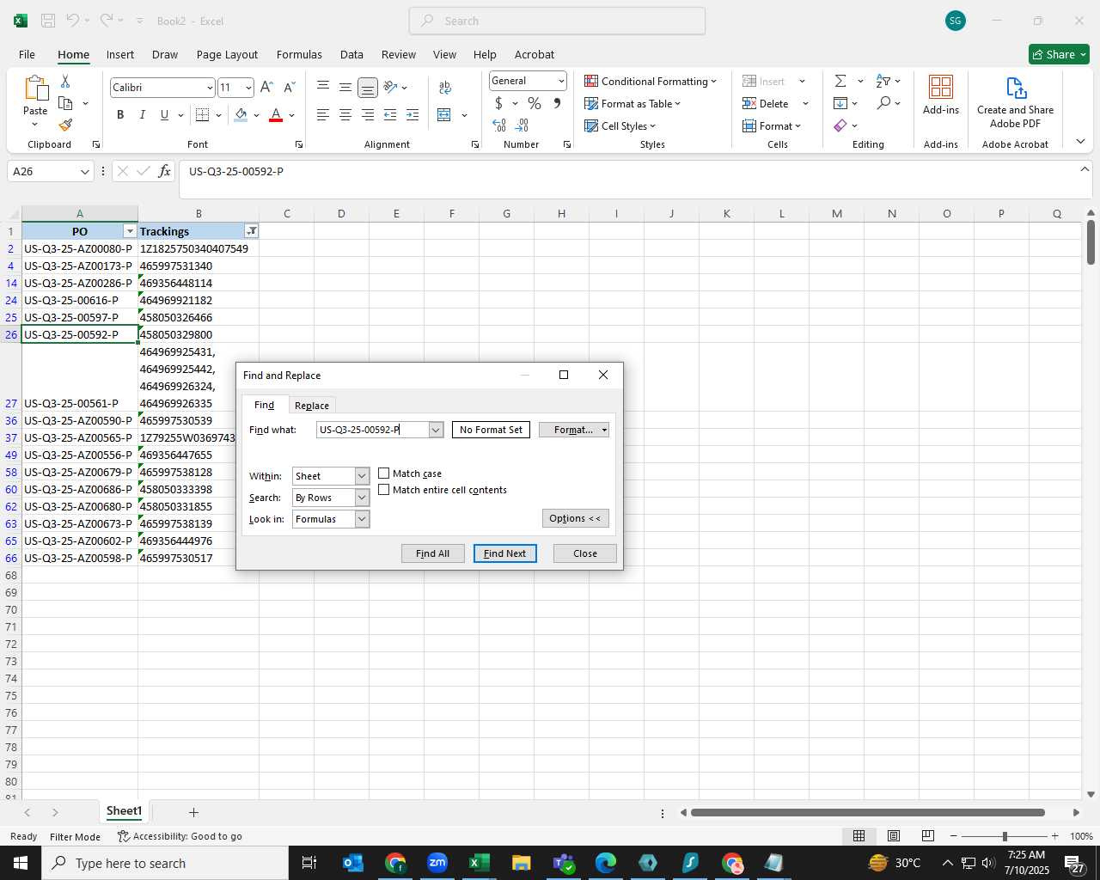Open the Within dropdown

click(362, 476)
